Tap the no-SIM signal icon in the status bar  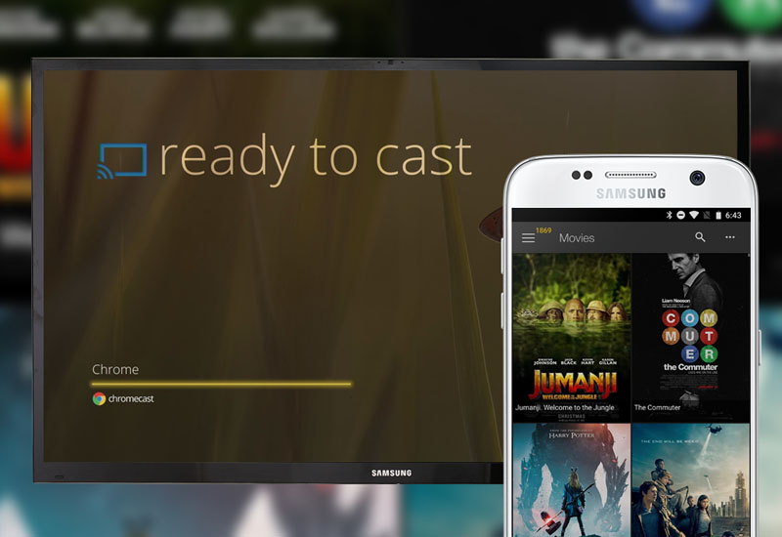[x=707, y=215]
